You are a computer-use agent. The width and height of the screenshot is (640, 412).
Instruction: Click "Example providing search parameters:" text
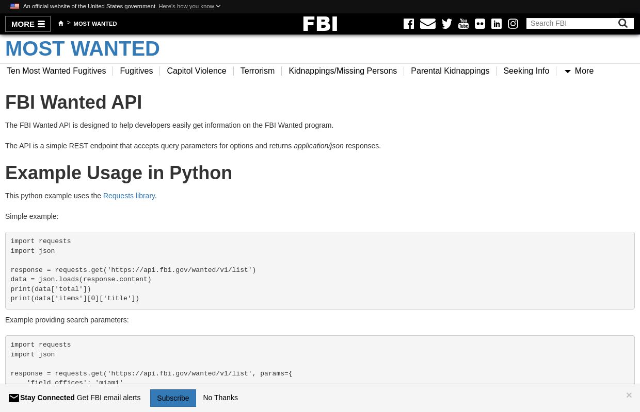pyautogui.click(x=67, y=320)
